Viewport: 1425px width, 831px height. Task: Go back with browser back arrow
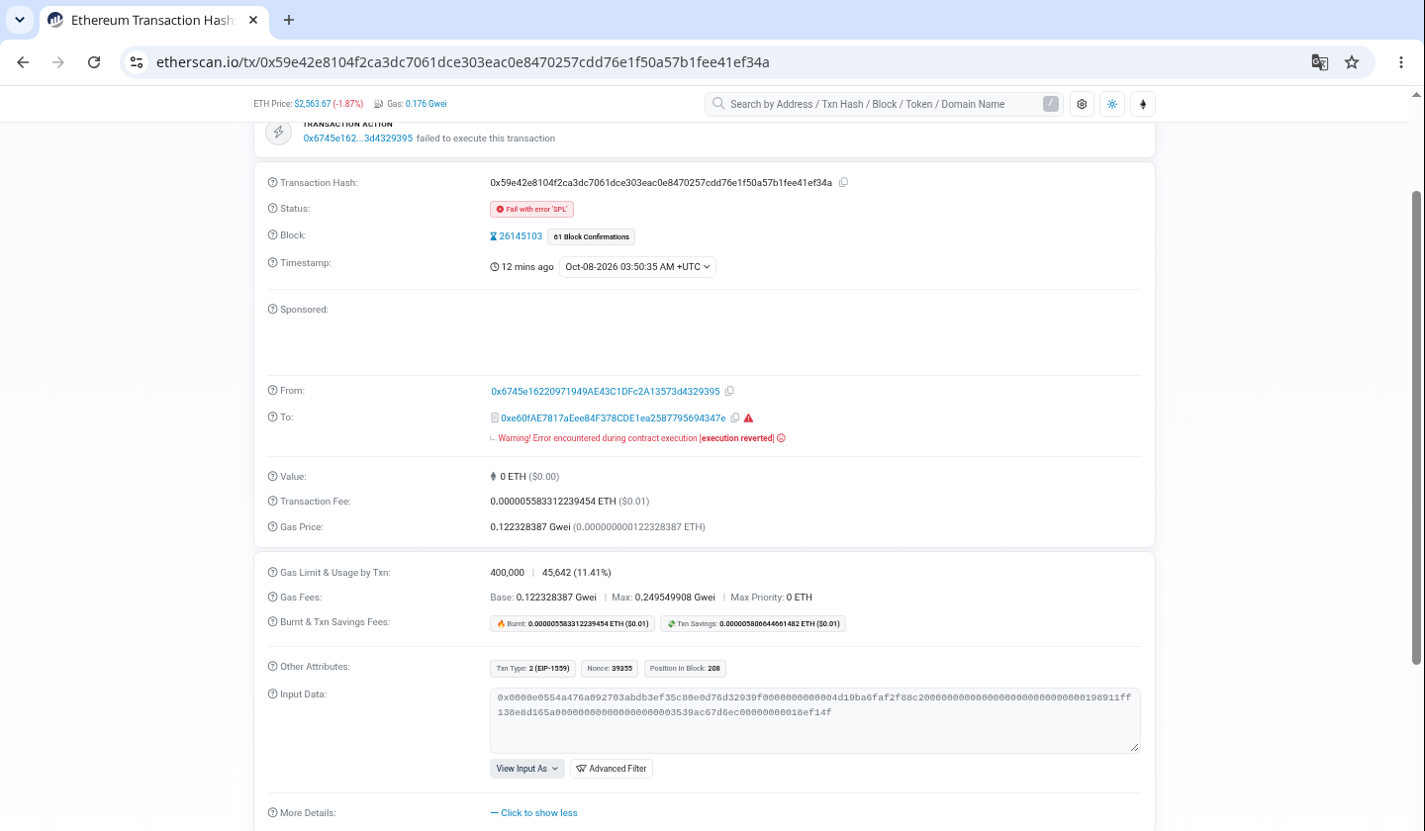[x=23, y=62]
